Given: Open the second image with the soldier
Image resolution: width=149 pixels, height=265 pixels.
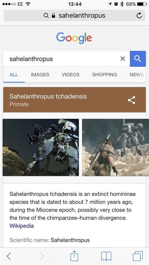Looking at the screenshot, I should click(116, 147).
